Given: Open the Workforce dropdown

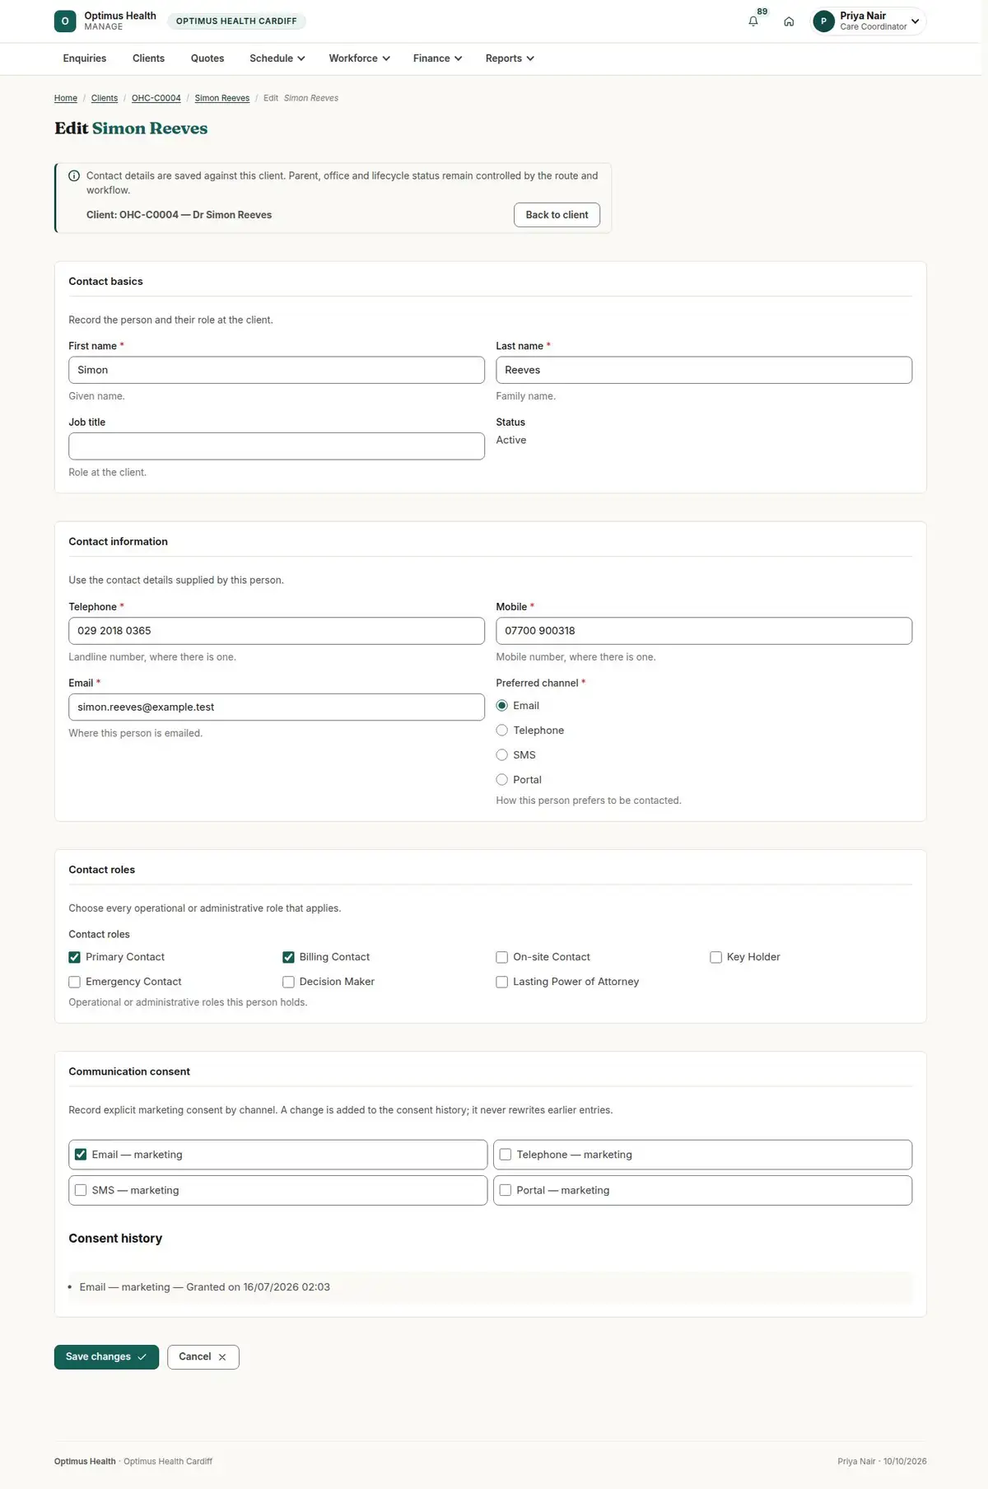Looking at the screenshot, I should (x=359, y=58).
